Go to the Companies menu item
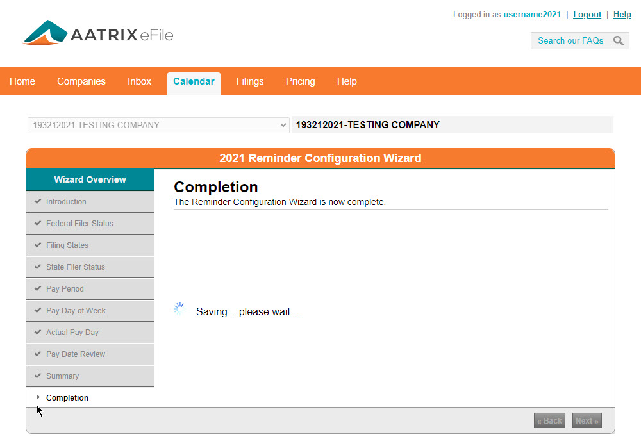This screenshot has width=641, height=446. (x=81, y=82)
